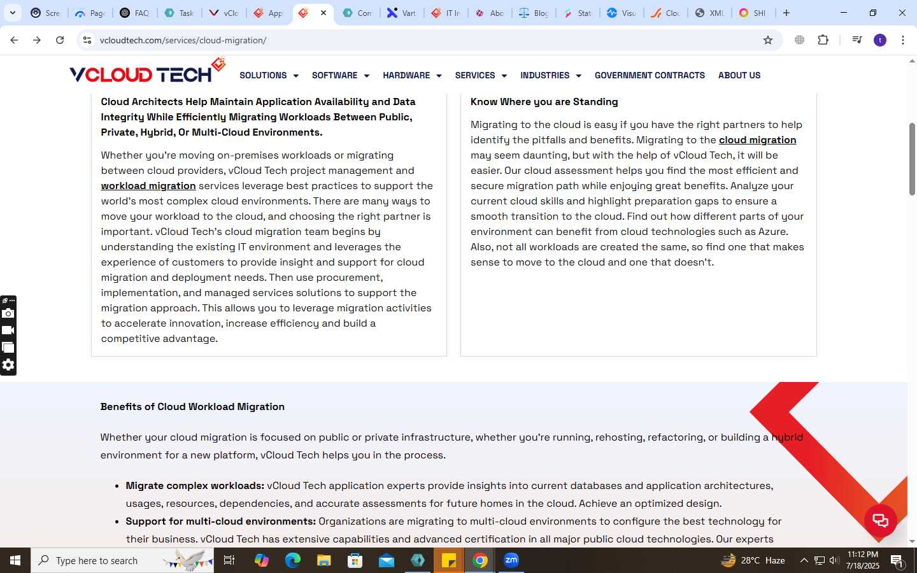The height and width of the screenshot is (573, 917).
Task: Click the 'Know Where you are Standing' heading
Action: point(544,102)
